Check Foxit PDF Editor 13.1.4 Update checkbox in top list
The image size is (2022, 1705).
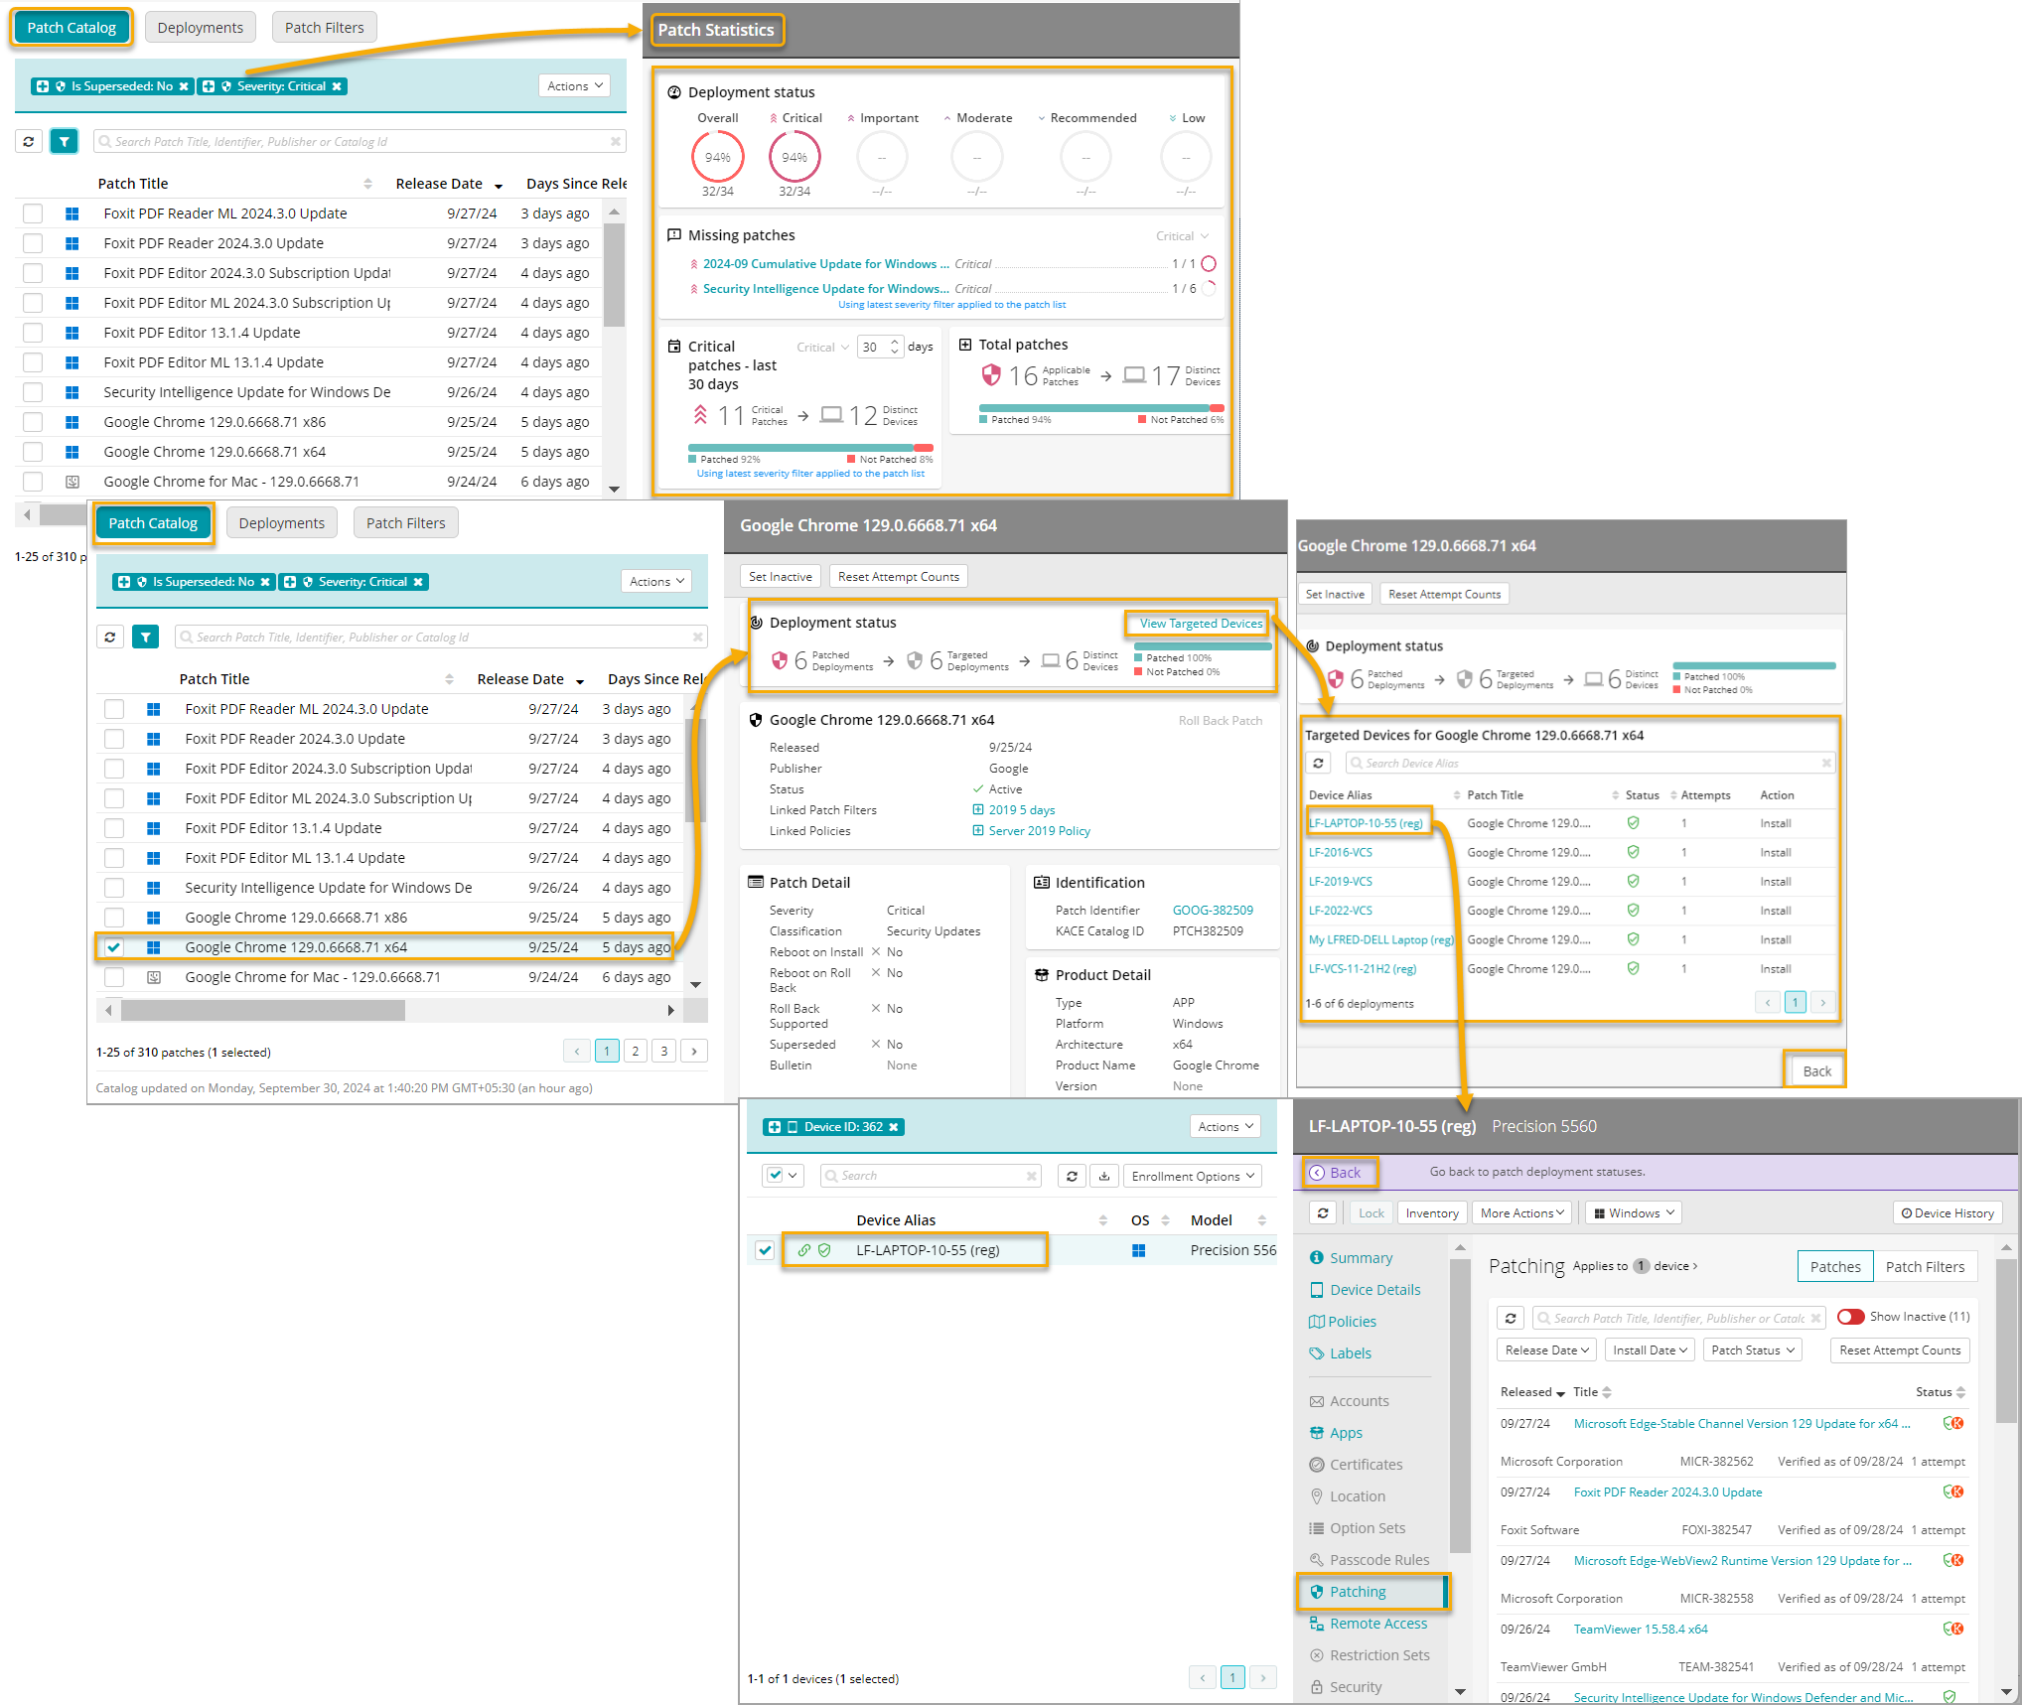(33, 333)
